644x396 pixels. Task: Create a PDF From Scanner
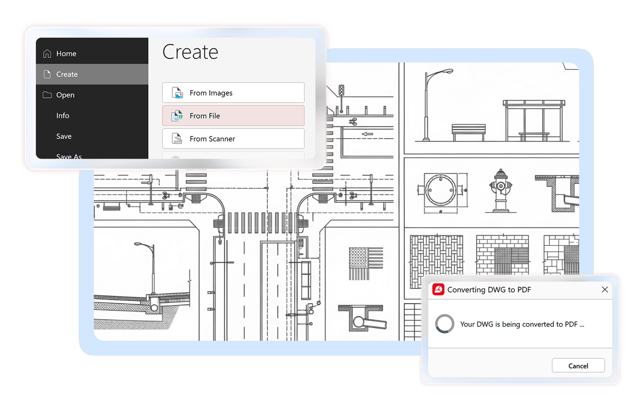click(x=233, y=139)
